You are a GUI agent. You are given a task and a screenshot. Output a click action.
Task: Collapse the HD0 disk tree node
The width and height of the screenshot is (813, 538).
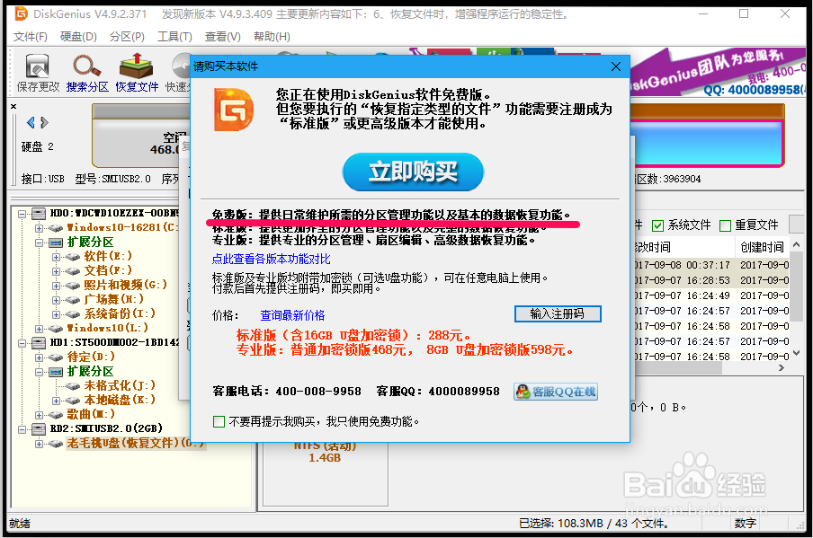coord(22,214)
